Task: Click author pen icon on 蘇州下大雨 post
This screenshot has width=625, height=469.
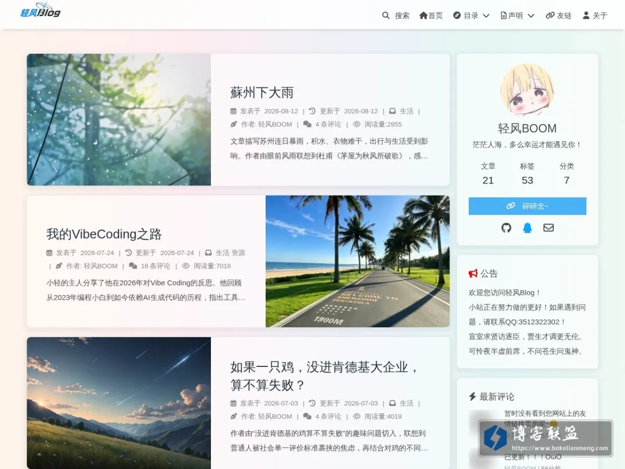Action: [233, 124]
